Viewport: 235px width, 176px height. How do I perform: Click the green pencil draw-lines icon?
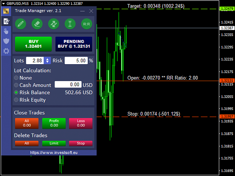pyautogui.click(x=21, y=24)
